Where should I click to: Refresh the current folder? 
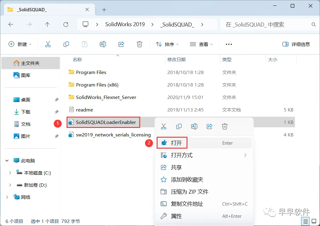click(66, 25)
